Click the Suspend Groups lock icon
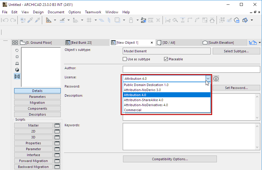 [x=131, y=20]
